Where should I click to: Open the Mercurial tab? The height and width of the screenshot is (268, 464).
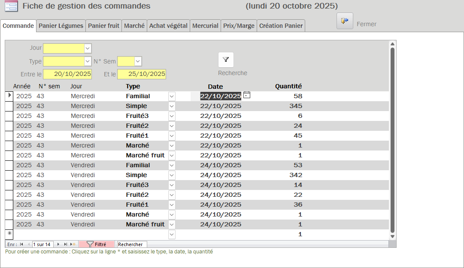[x=205, y=26]
